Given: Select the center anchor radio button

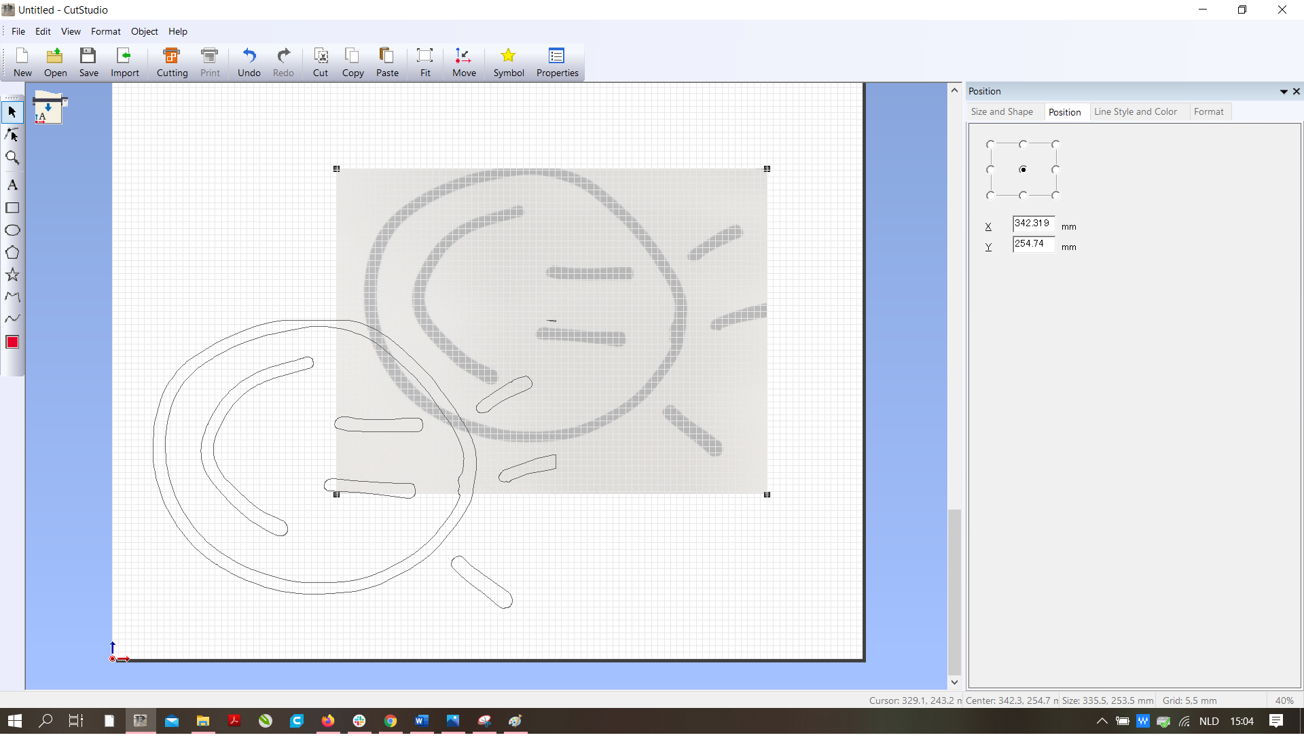Looking at the screenshot, I should click(1023, 170).
